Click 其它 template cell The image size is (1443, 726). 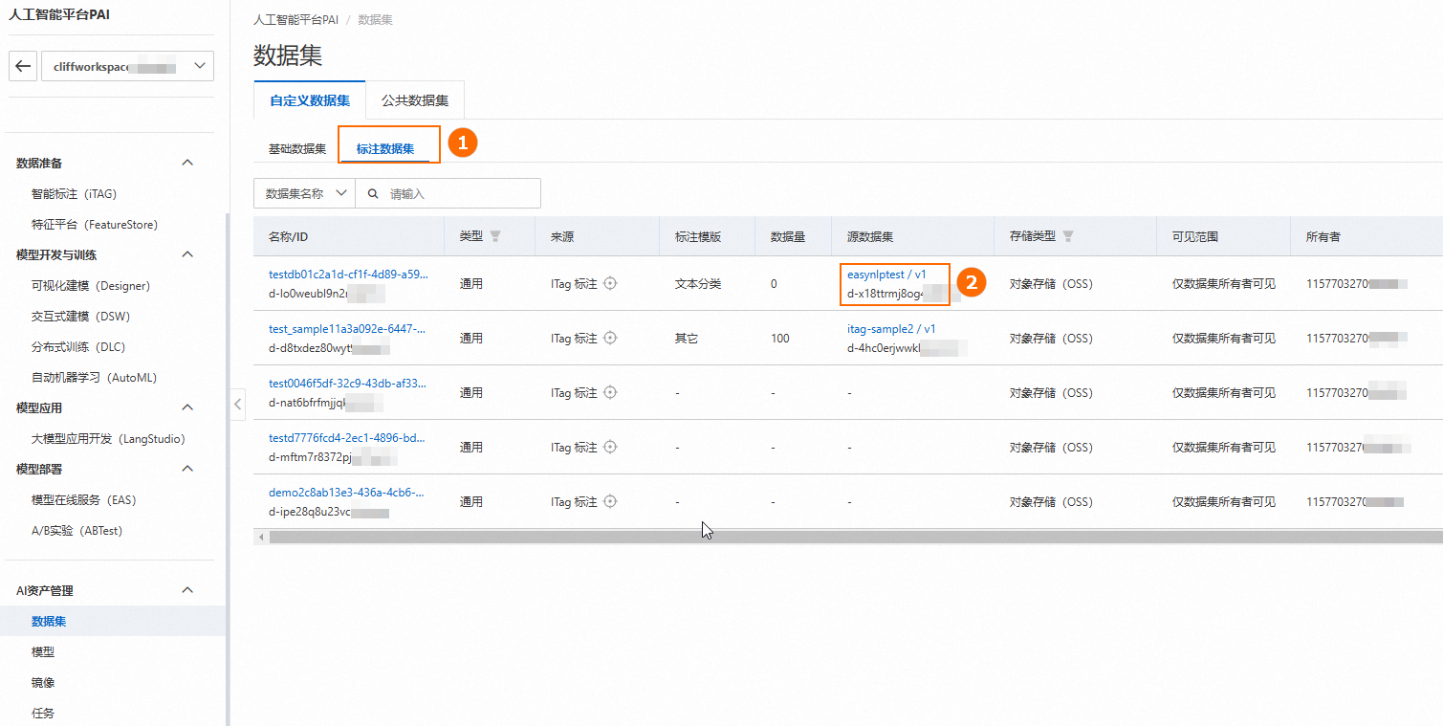[x=687, y=338]
